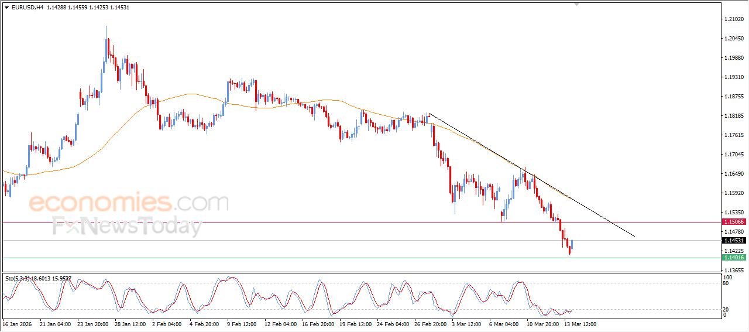The width and height of the screenshot is (749, 332).
Task: Click the 3 Mar 12:00 date label
Action: [x=466, y=323]
